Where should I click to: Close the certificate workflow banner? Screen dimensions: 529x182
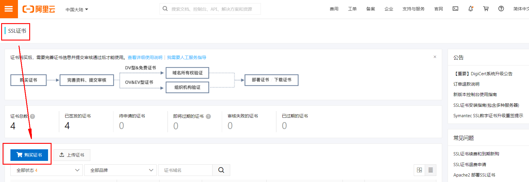point(435,57)
